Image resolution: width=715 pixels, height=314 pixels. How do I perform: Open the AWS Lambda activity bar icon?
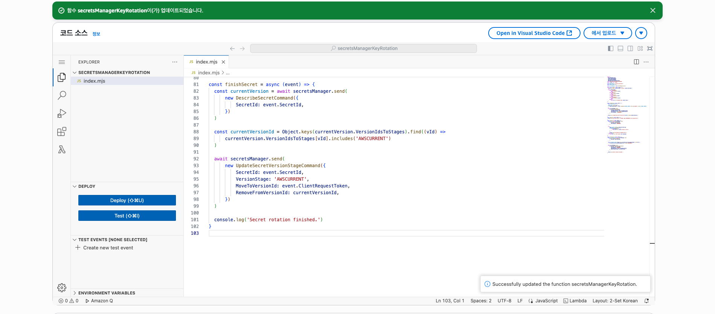click(62, 149)
